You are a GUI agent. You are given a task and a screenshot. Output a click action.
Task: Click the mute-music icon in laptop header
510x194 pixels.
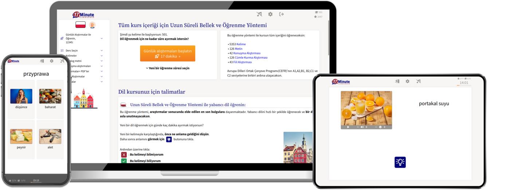coord(259,14)
